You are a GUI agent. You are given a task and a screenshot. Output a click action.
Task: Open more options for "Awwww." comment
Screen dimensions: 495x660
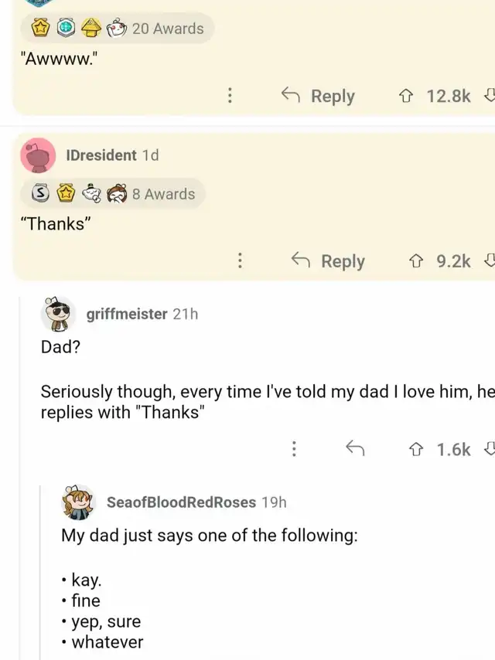coord(230,96)
